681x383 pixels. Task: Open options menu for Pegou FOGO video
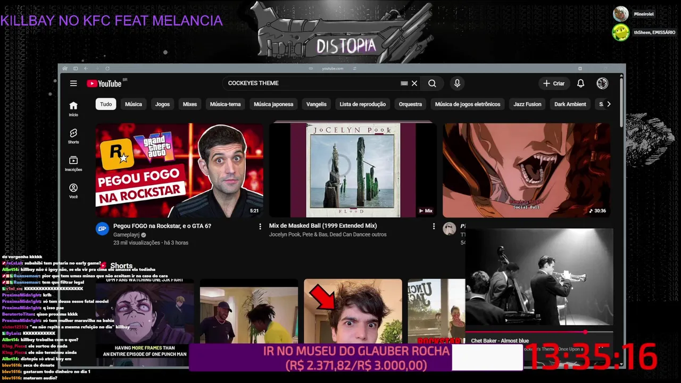[x=260, y=227]
